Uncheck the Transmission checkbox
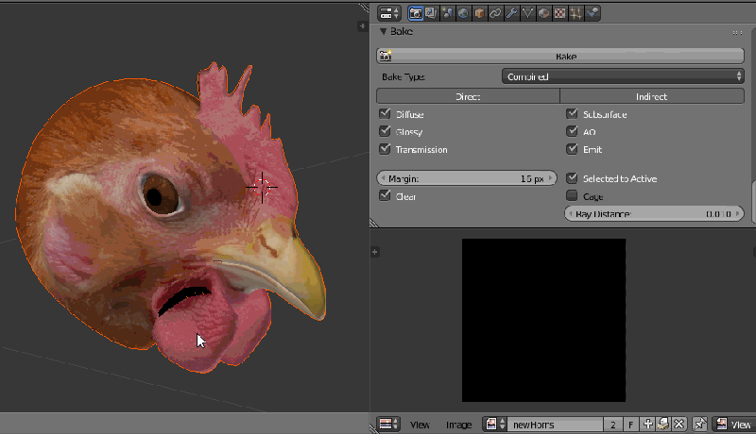Screen dimensions: 756x434 pos(385,149)
